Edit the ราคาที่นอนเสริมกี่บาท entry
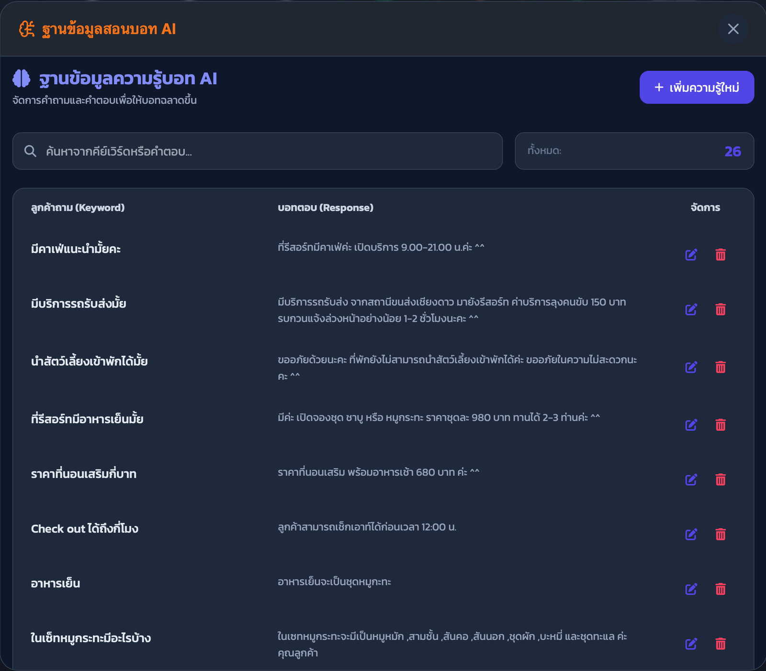Image resolution: width=766 pixels, height=671 pixels. (x=691, y=479)
